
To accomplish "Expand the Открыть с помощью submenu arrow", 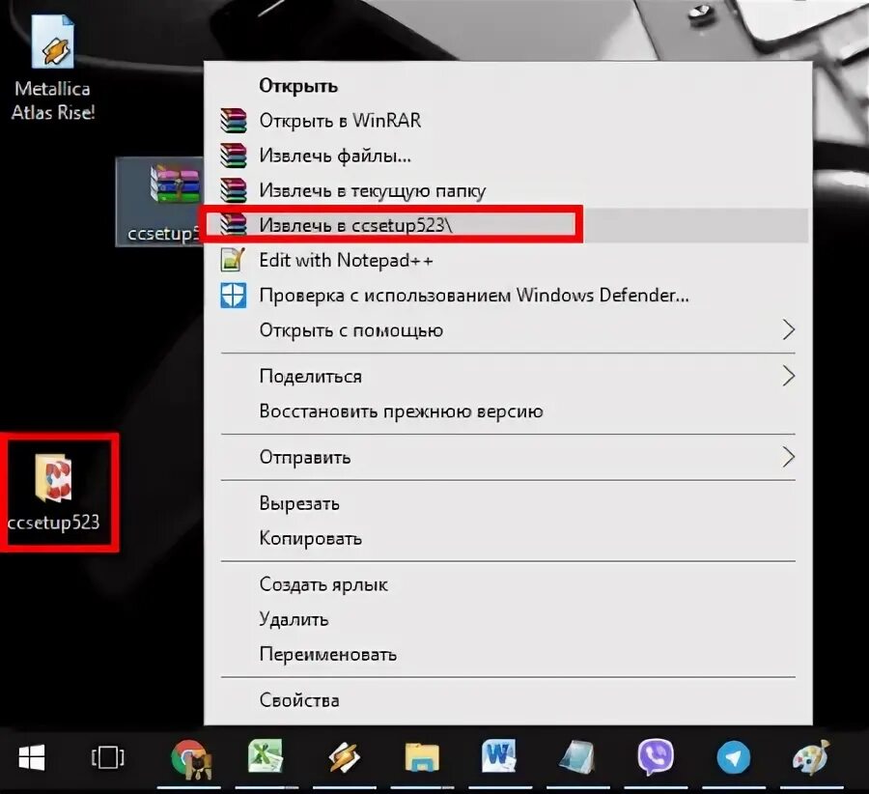I will pos(789,330).
